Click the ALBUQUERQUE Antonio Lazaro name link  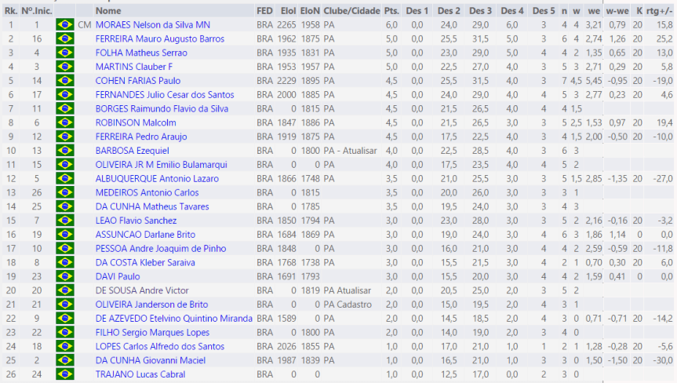[157, 179]
